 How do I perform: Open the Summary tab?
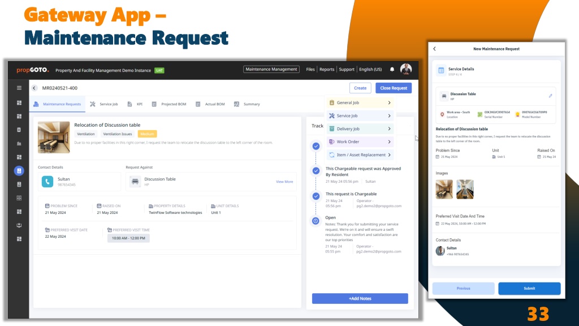coord(247,104)
